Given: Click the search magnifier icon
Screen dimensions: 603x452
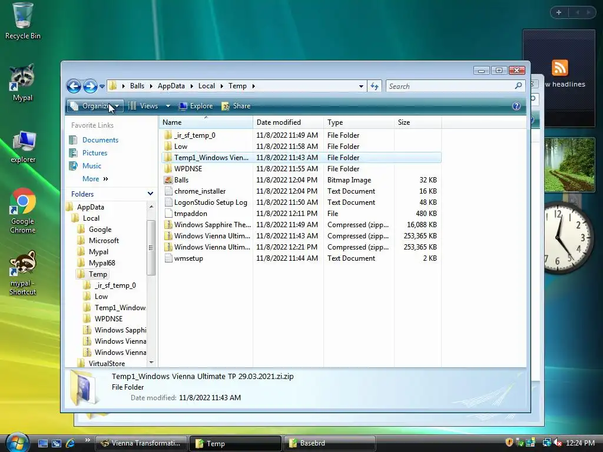Looking at the screenshot, I should 518,86.
